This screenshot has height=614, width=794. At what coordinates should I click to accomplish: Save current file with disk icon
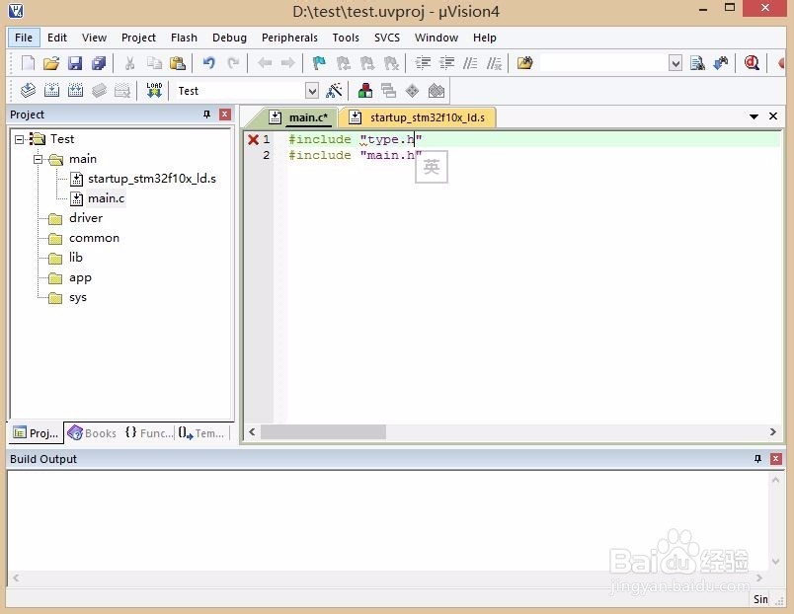point(75,63)
